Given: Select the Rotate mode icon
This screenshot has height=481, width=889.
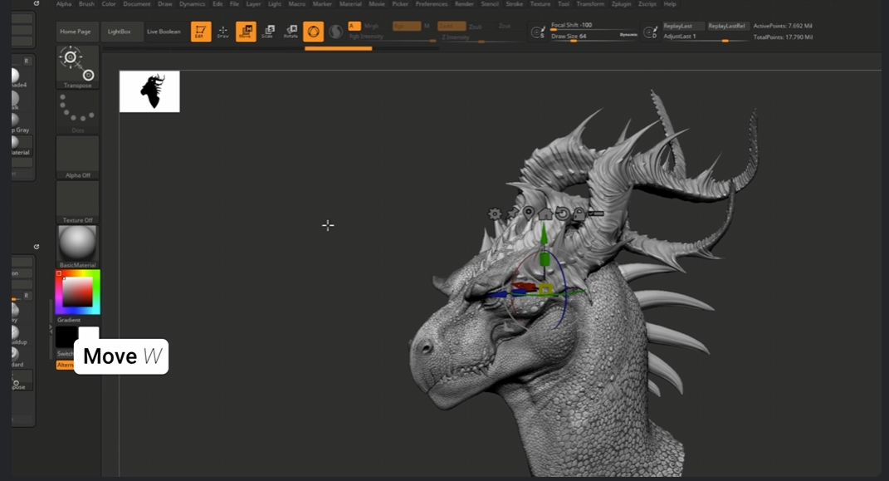Looking at the screenshot, I should (x=291, y=32).
